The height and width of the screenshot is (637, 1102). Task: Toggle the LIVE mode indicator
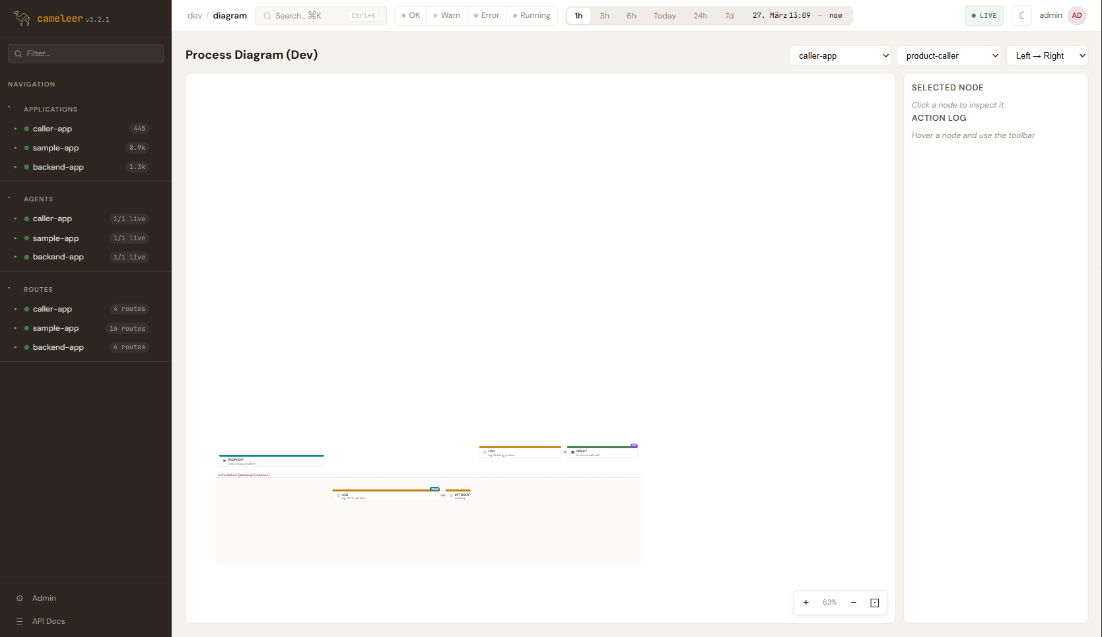(x=984, y=16)
